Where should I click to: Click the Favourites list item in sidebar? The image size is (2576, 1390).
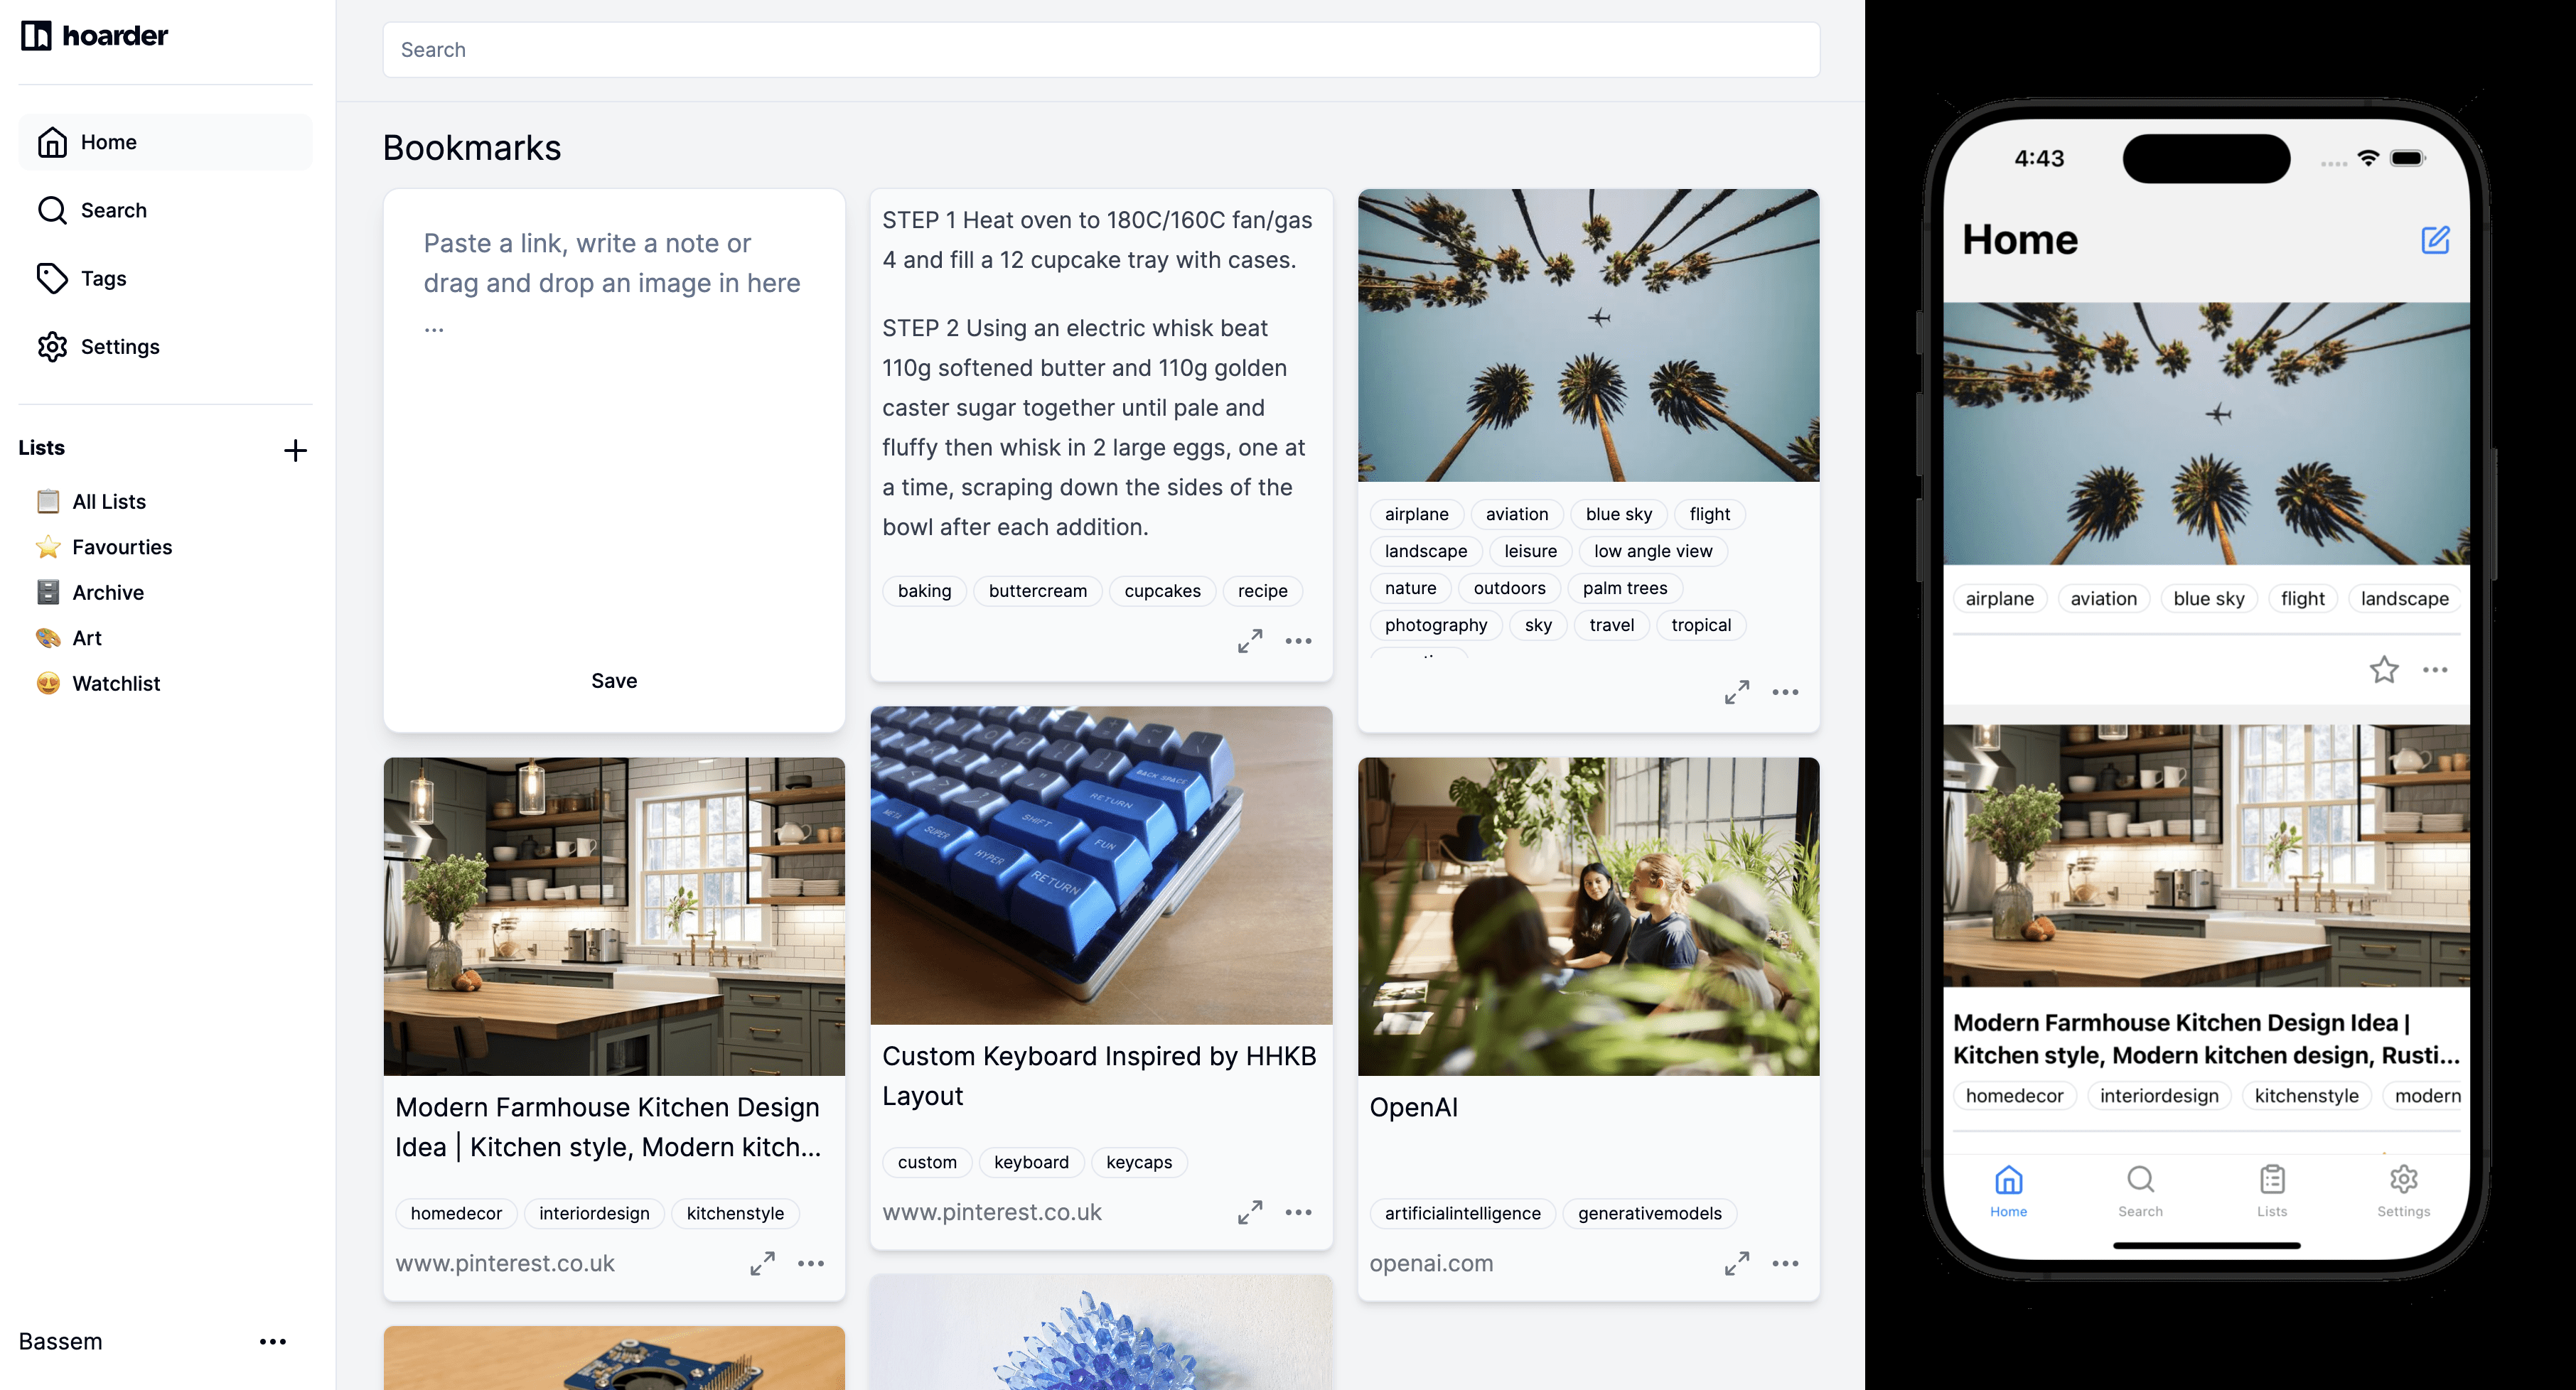tap(122, 546)
